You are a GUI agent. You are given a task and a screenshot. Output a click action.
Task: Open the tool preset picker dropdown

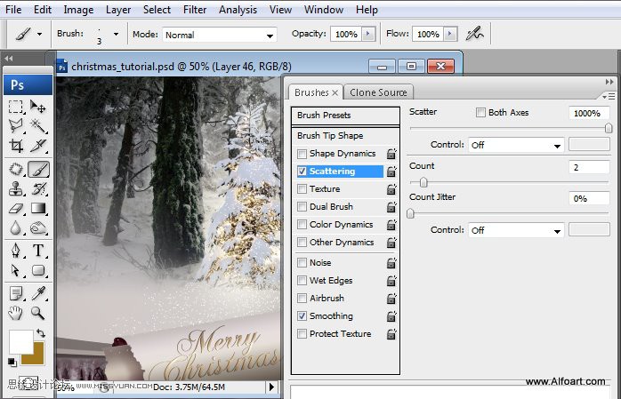point(40,35)
